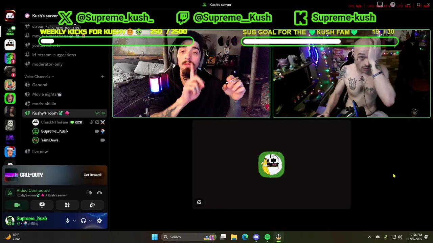Click ChuckNTheFam in voice list
This screenshot has width=433, height=243.
[54, 122]
